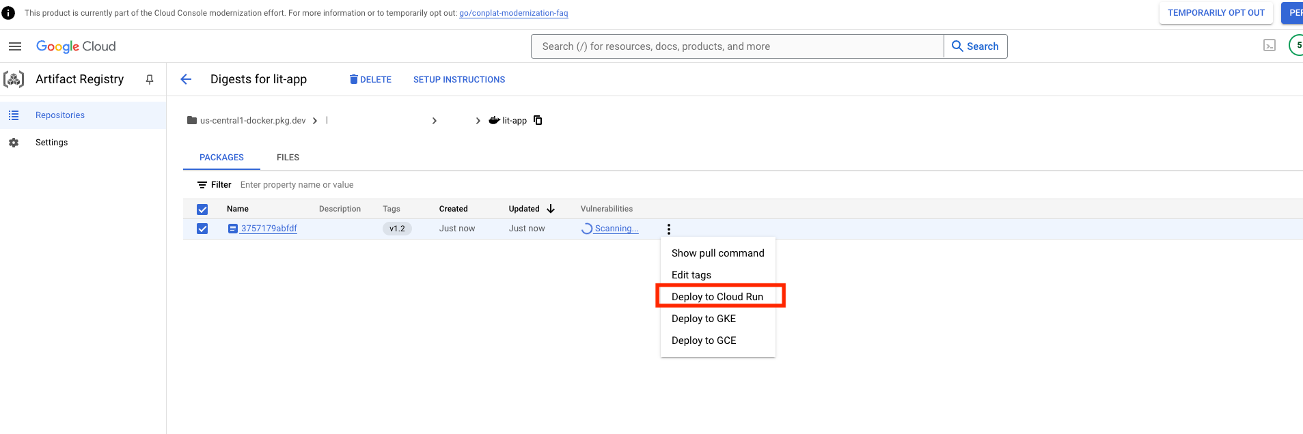Image resolution: width=1303 pixels, height=434 pixels.
Task: Choose Deploy to GKE option
Action: (703, 319)
